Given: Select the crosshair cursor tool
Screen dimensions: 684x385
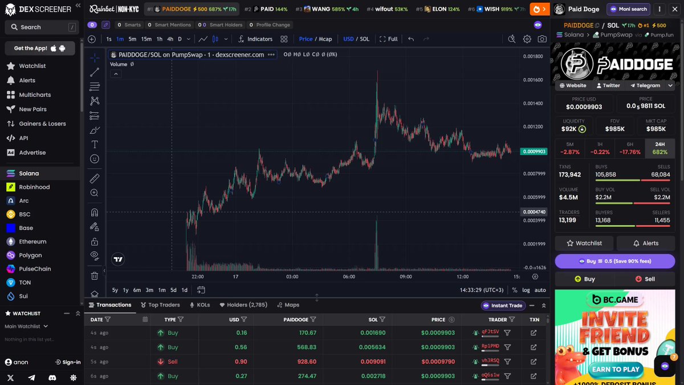Looking at the screenshot, I should (x=95, y=58).
